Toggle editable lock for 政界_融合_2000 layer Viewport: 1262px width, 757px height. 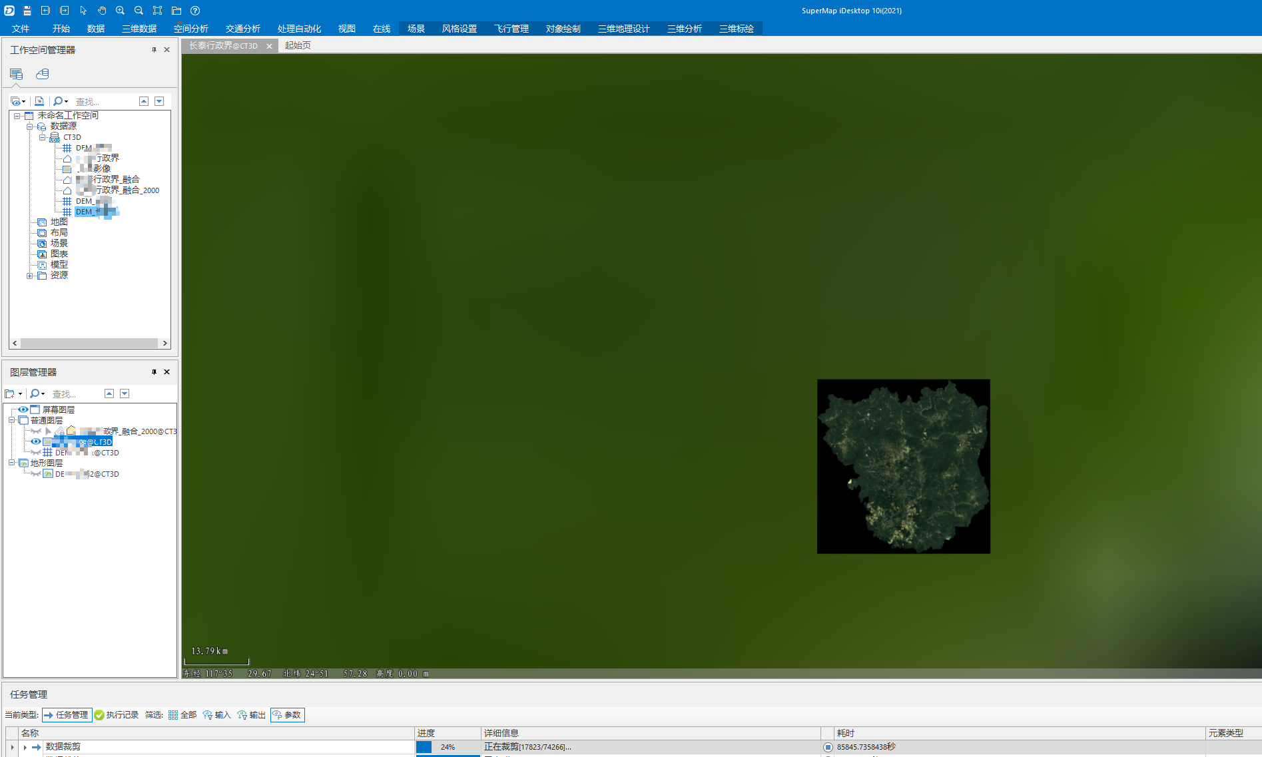coord(59,431)
